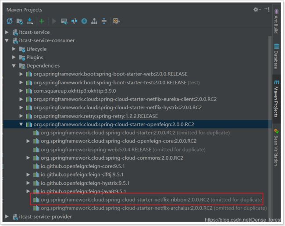Expand spring-boot-starter-test dependency
285x226 pixels.
(21, 83)
